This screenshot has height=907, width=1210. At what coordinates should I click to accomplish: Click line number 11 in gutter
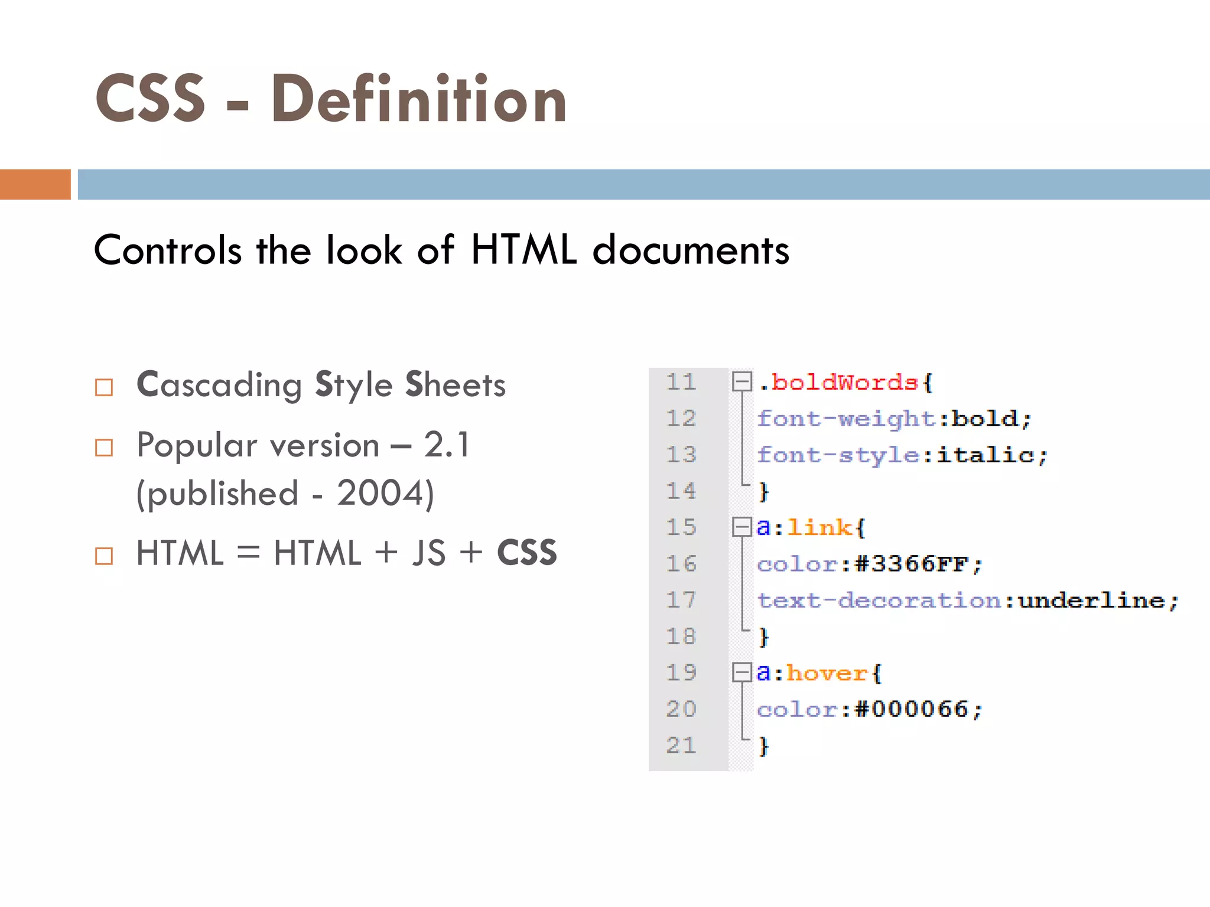point(681,382)
